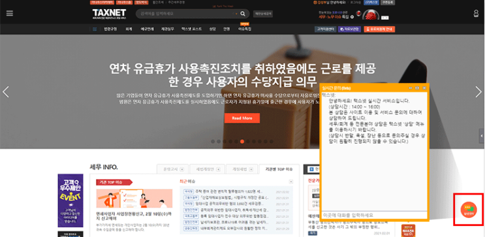Click the 세무·노무 이슈 특집 banner
This screenshot has height=237, width=485.
336,15
